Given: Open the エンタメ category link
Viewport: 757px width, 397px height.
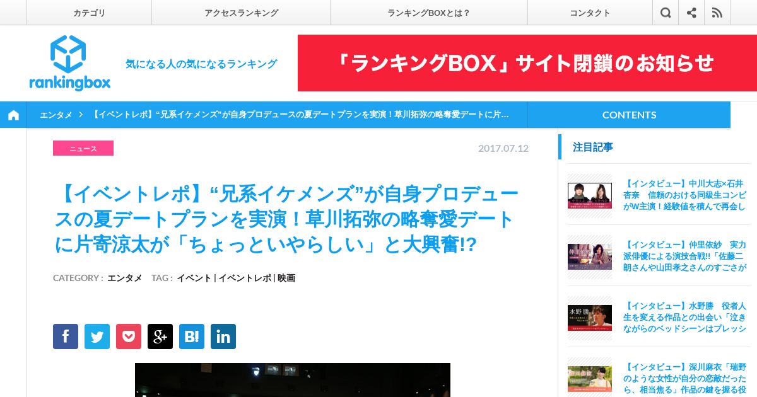Looking at the screenshot, I should pos(125,278).
